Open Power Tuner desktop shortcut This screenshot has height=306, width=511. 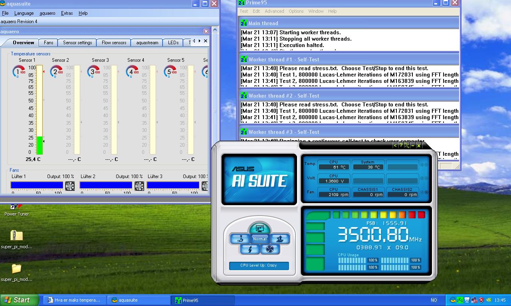16,210
